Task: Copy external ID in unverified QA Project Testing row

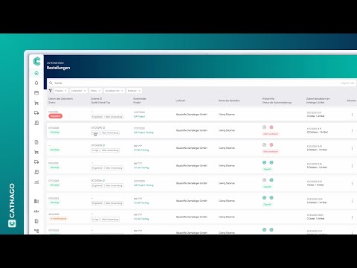Action: click(103, 128)
